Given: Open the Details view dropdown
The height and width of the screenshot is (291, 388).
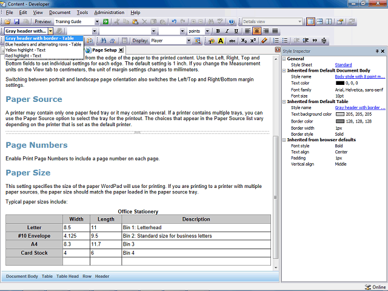Looking at the screenshot, I should [299, 22].
